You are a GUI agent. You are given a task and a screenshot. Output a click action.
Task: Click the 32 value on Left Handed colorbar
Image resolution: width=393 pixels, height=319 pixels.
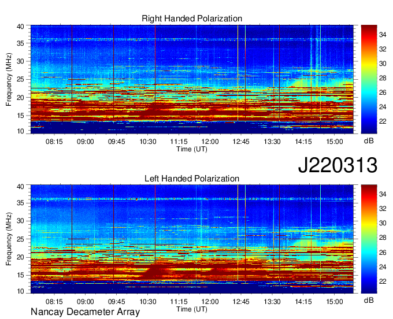[383, 209]
